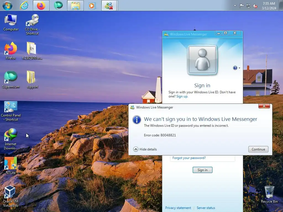
Task: Select the 6.2.8250.0.w... folder
Action: 32,51
